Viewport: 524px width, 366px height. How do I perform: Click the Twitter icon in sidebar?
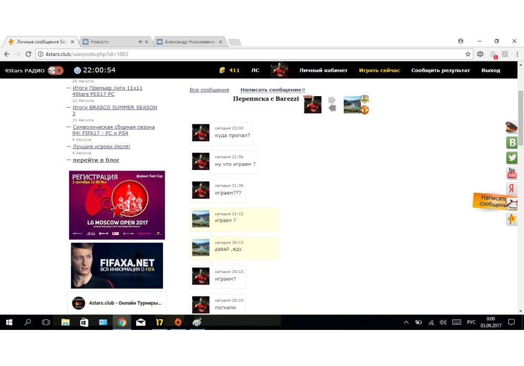pyautogui.click(x=512, y=157)
